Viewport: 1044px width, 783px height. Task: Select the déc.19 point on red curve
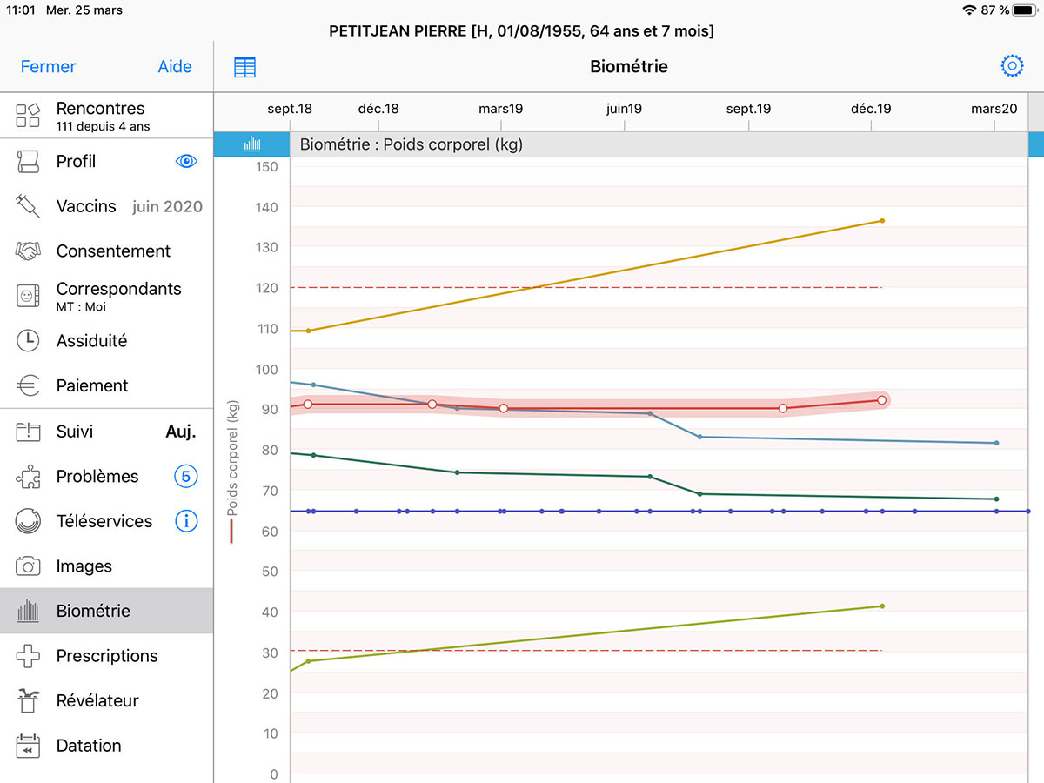point(882,400)
